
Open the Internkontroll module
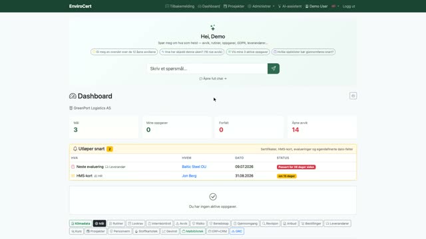click(x=160, y=224)
